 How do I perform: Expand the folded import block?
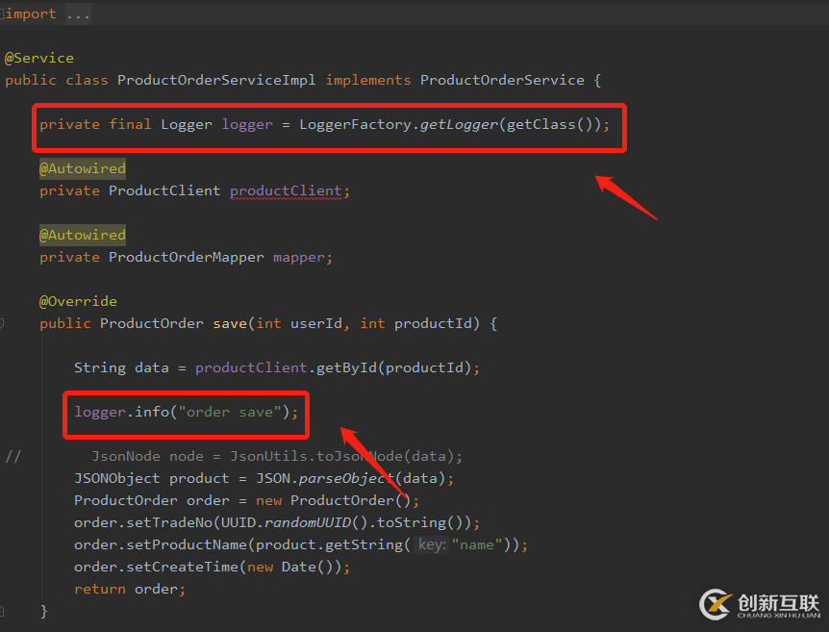click(2, 13)
